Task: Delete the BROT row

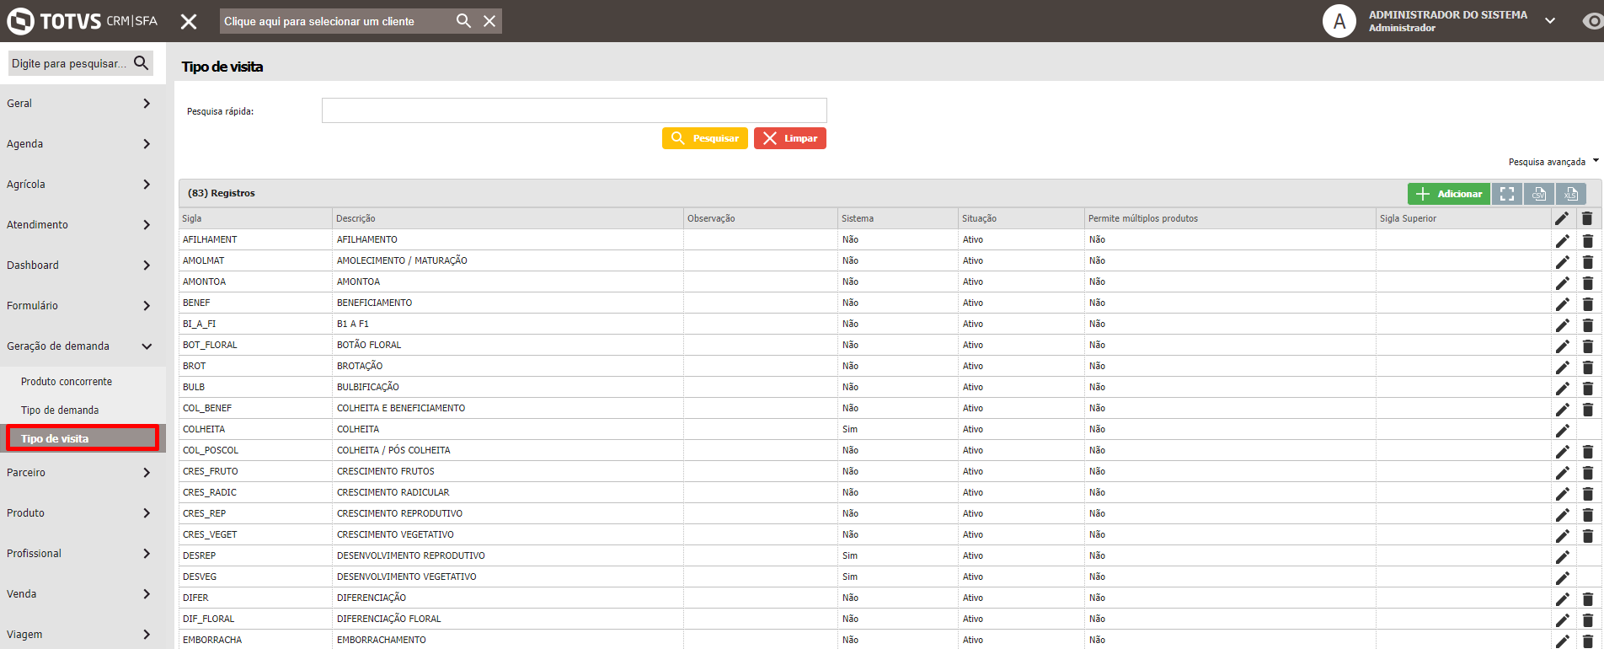Action: 1587,367
